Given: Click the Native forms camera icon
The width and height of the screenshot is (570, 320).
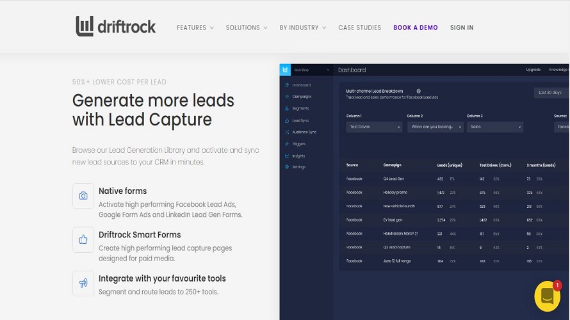Looking at the screenshot, I should 83,196.
